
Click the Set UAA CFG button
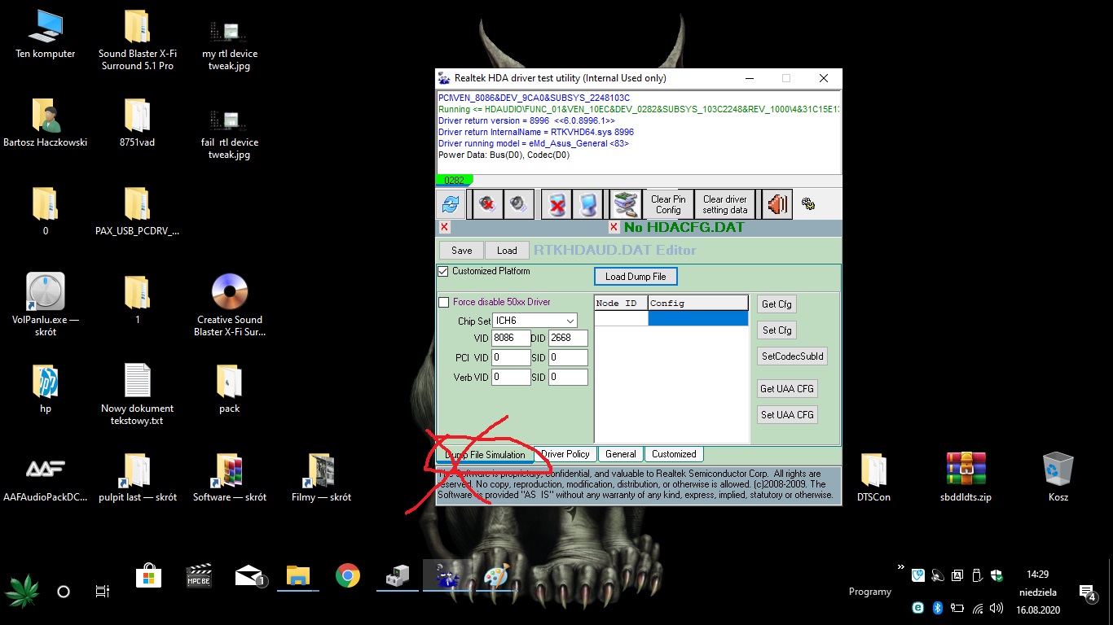point(787,415)
